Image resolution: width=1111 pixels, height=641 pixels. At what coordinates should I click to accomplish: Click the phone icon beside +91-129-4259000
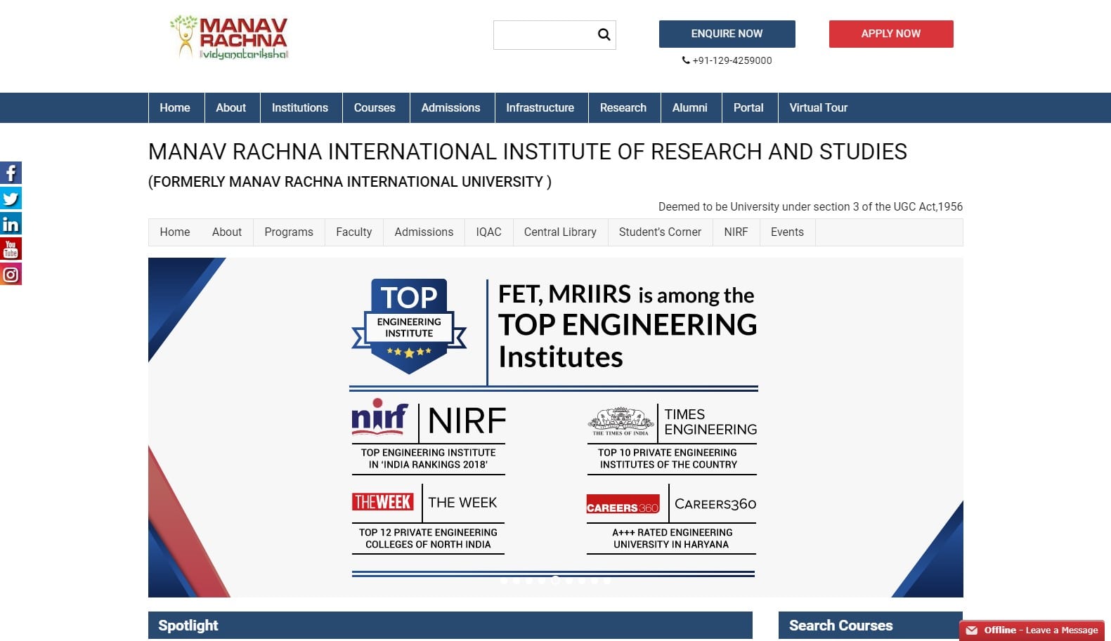coord(686,60)
